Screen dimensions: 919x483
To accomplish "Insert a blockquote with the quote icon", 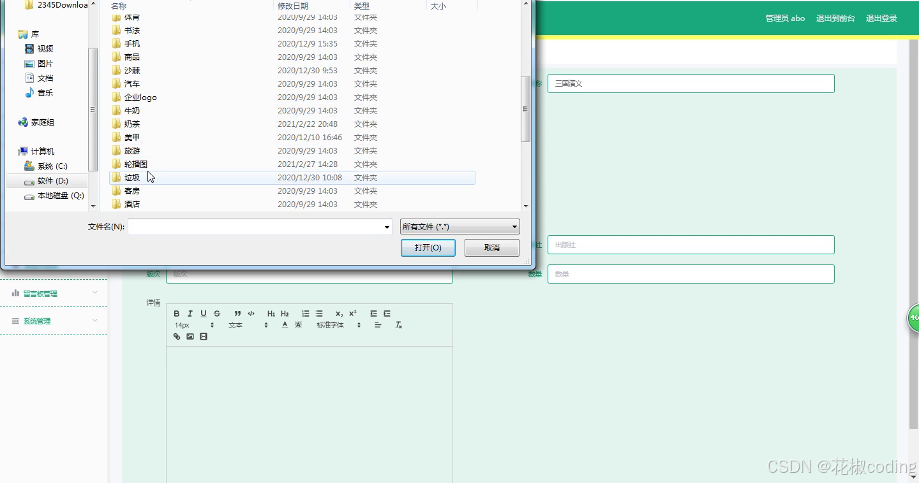I will (x=237, y=314).
